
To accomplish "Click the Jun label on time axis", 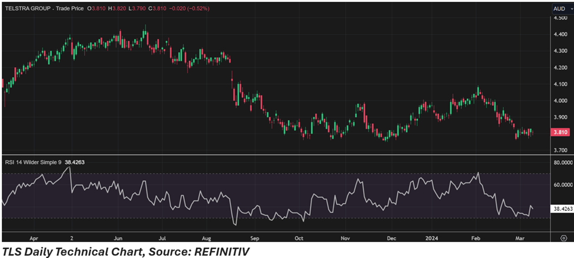I will (118, 238).
